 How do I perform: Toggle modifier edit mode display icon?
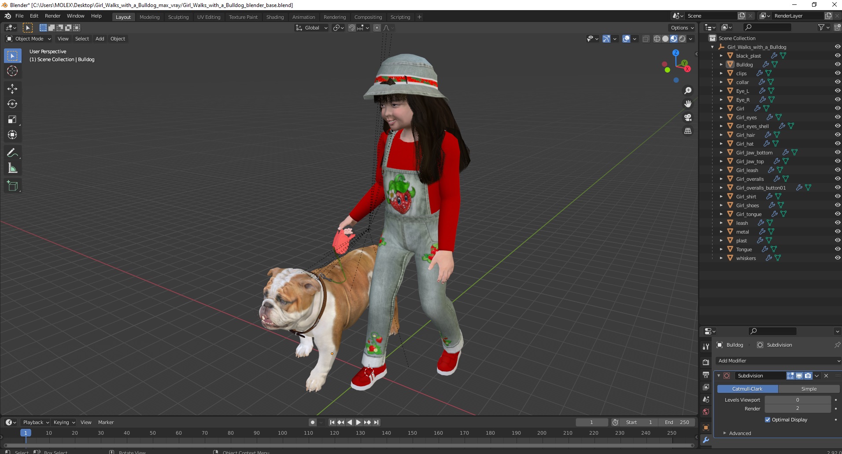790,376
